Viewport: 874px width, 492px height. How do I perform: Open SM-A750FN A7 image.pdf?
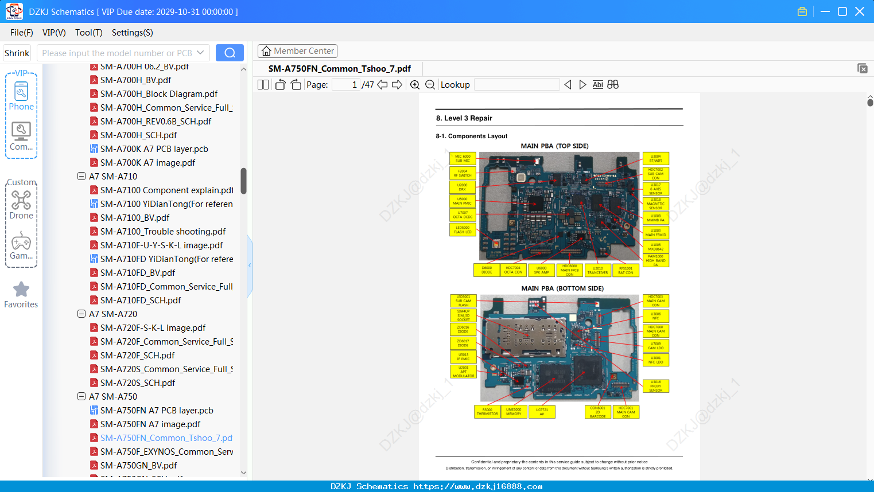tap(150, 424)
